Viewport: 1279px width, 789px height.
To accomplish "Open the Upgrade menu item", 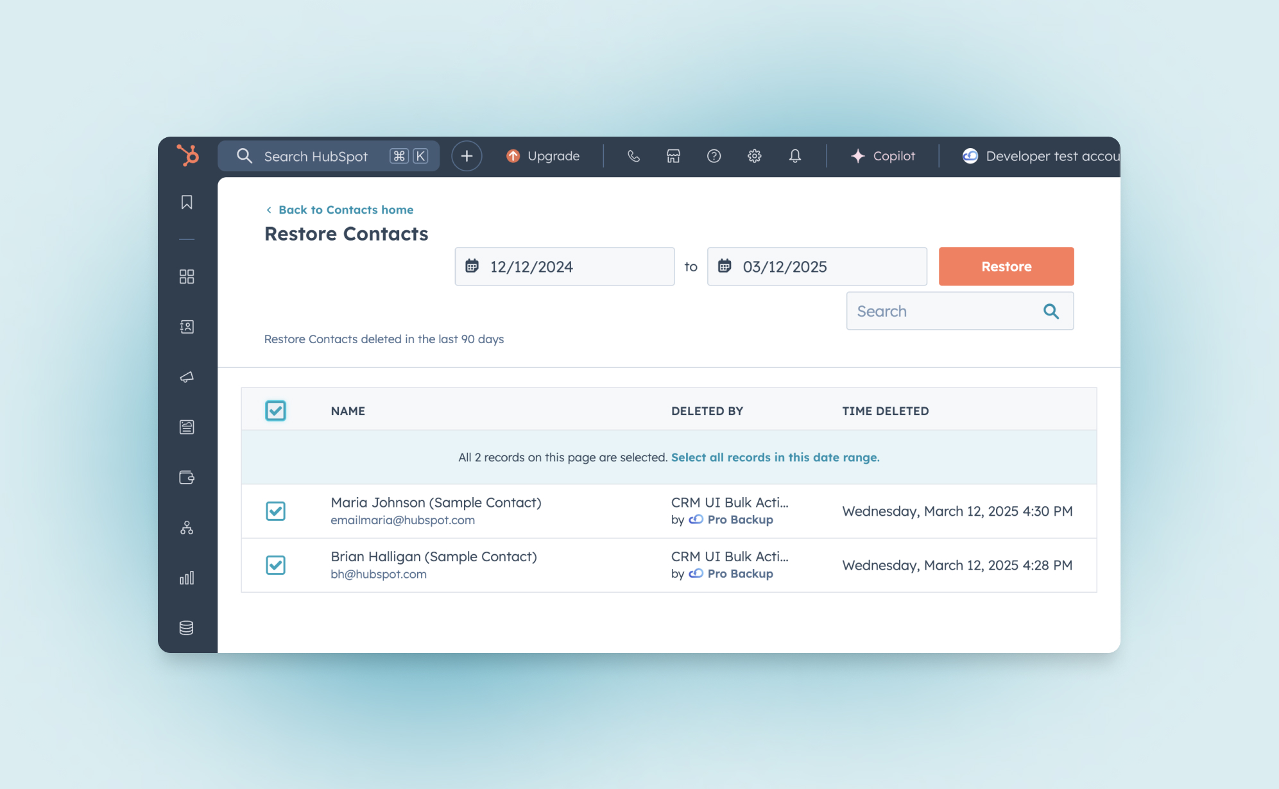I will click(544, 155).
